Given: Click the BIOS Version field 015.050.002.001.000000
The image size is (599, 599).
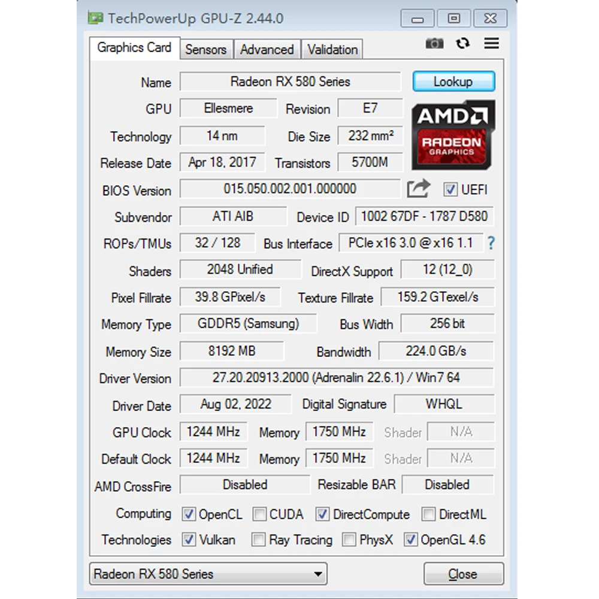Looking at the screenshot, I should coord(291,189).
